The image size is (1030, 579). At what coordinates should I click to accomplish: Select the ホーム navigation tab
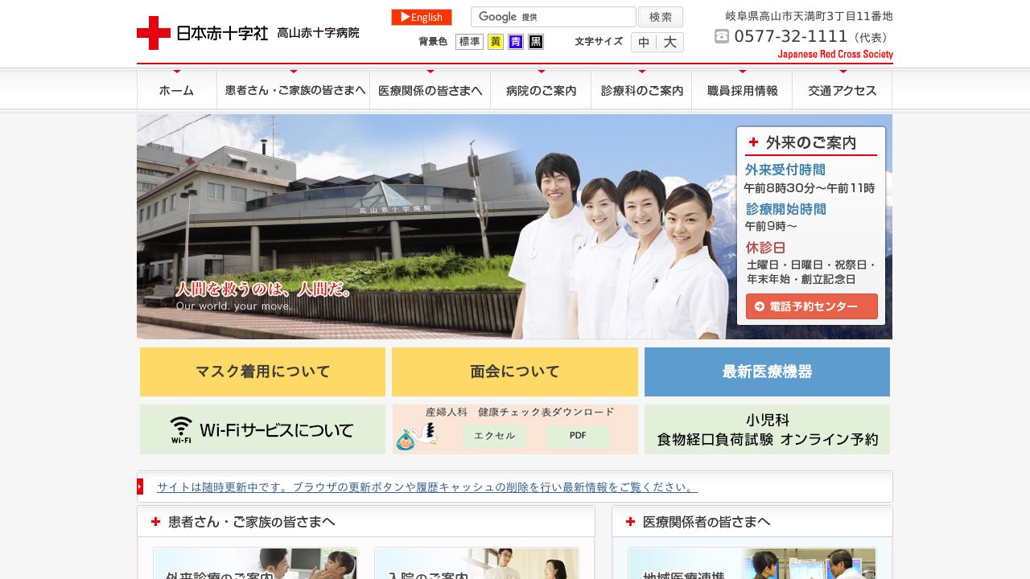point(176,90)
